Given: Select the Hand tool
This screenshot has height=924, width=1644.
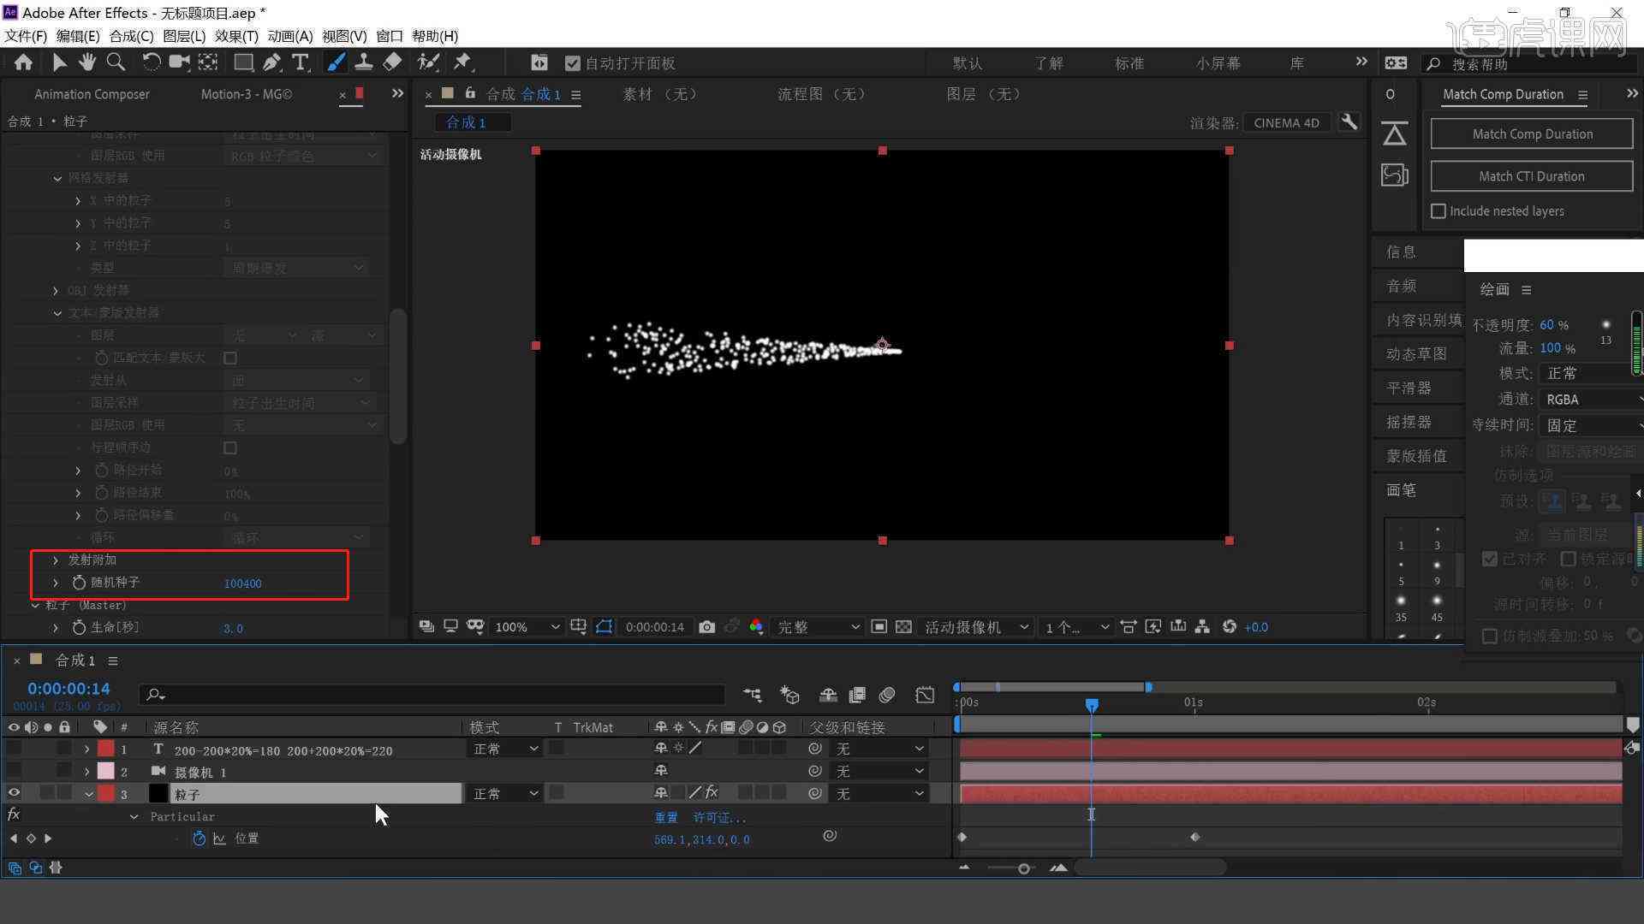Looking at the screenshot, I should tap(87, 62).
